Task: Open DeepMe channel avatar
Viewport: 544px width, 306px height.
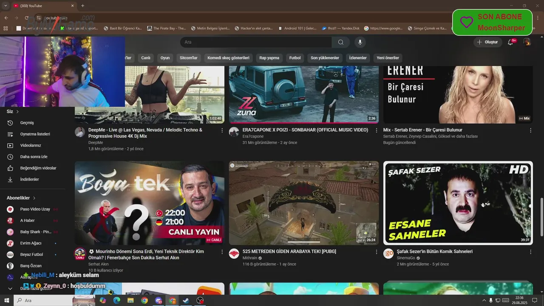Action: pos(80,132)
